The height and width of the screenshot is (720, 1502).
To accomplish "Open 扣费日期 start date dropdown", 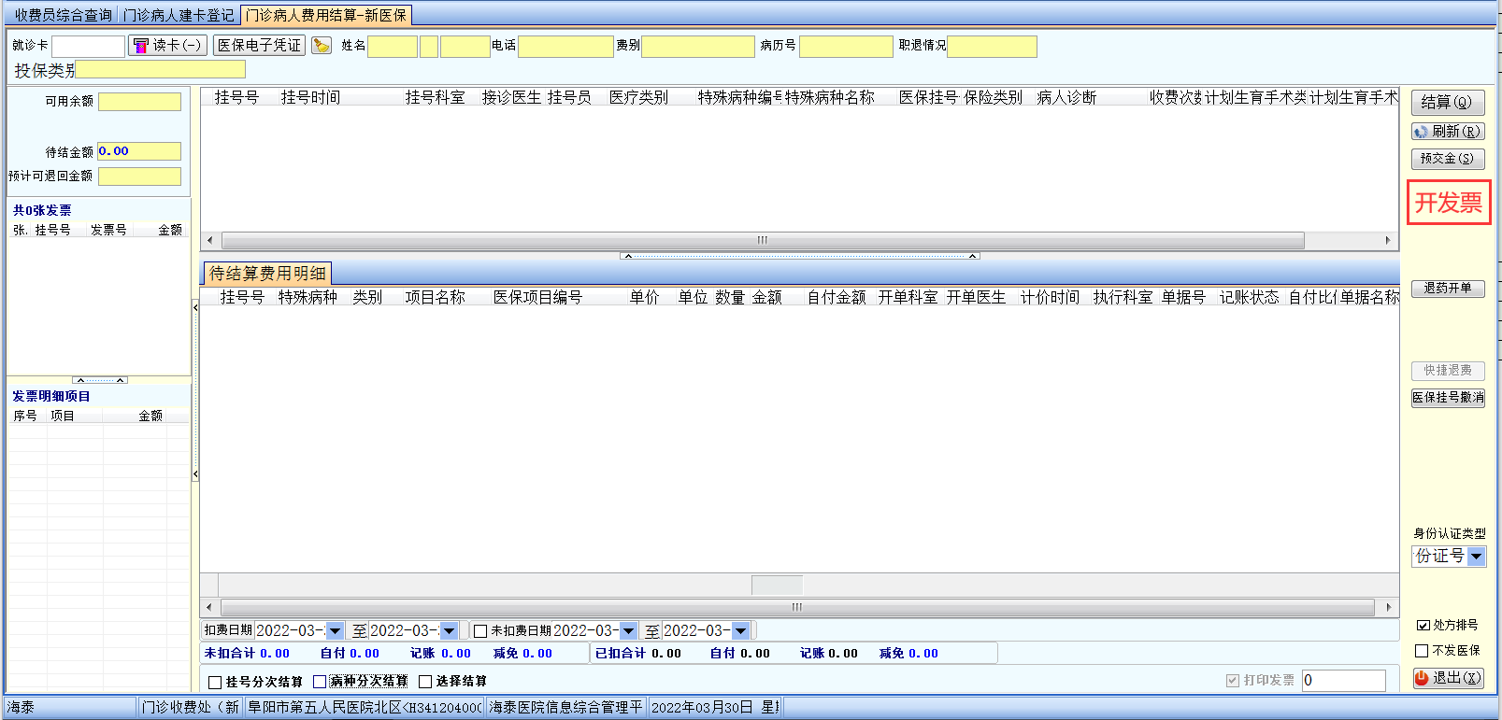I will (335, 631).
